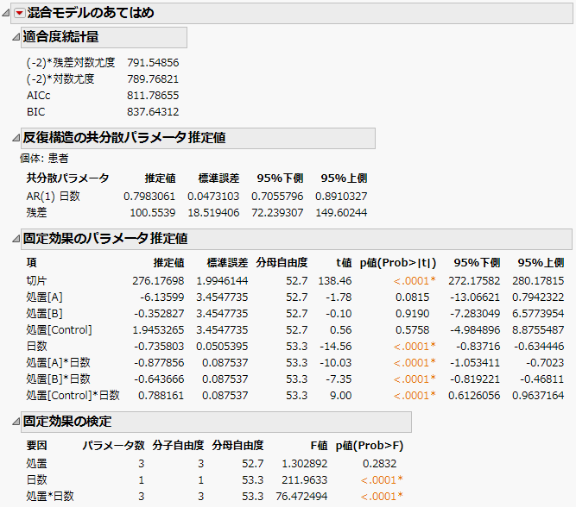Click the 処置[Control] row label

59,329
